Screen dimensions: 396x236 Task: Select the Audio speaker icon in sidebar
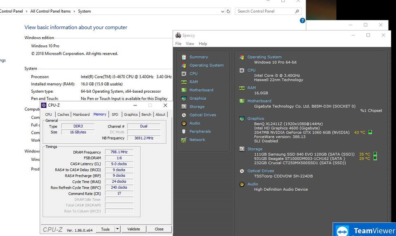pyautogui.click(x=184, y=123)
